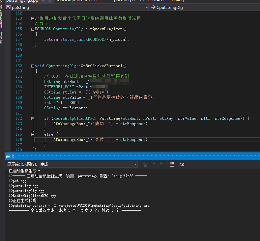Go to the previous output message
The image size is (260, 241).
point(155,164)
